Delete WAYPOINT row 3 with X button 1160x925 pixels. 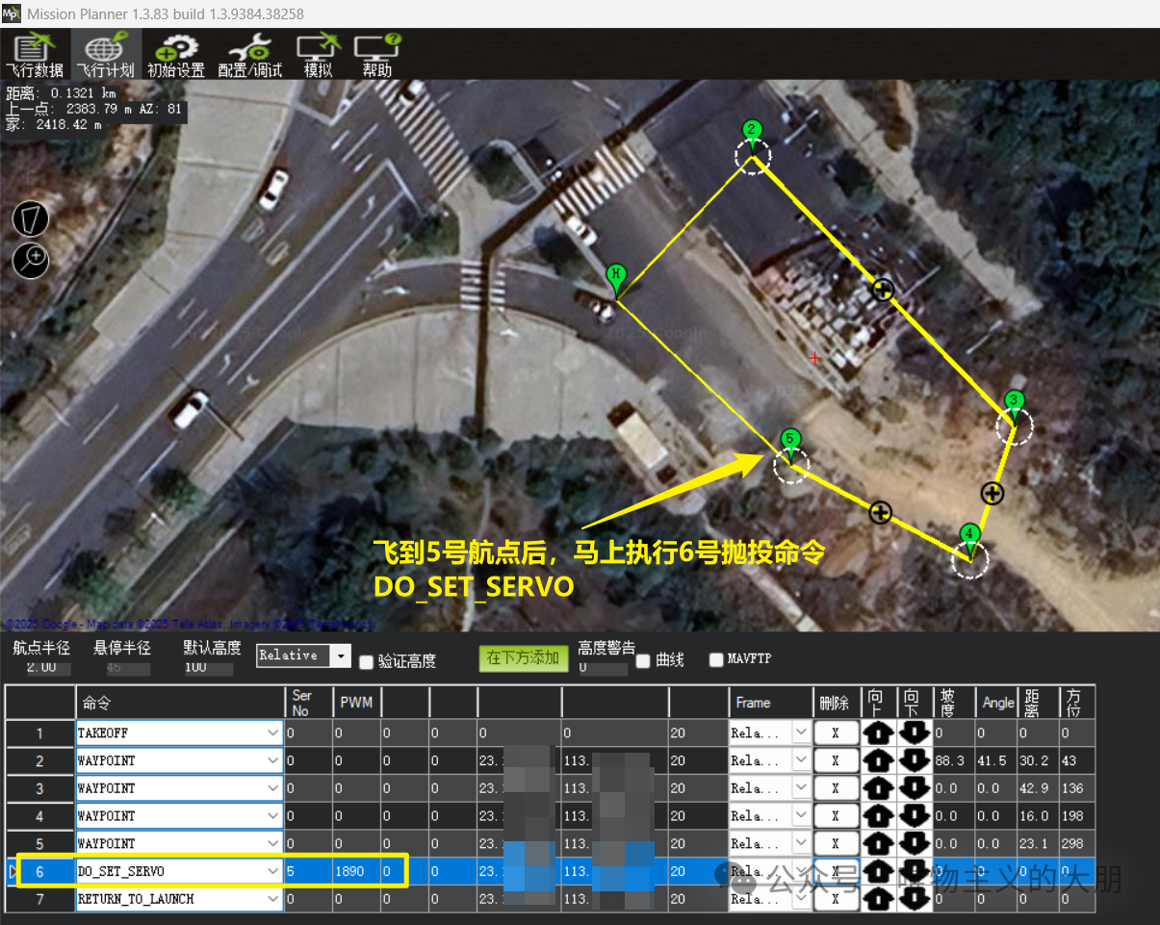tap(835, 788)
